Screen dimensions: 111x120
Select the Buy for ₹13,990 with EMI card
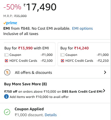coord(30,54)
